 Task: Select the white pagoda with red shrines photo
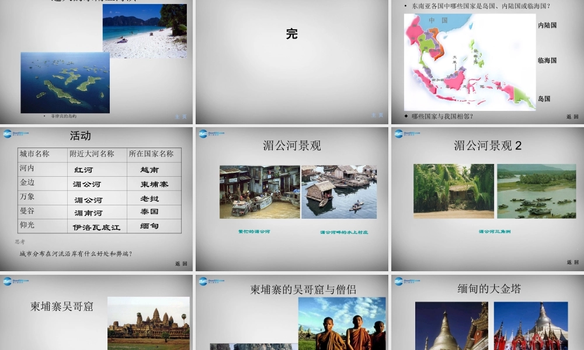531,326
